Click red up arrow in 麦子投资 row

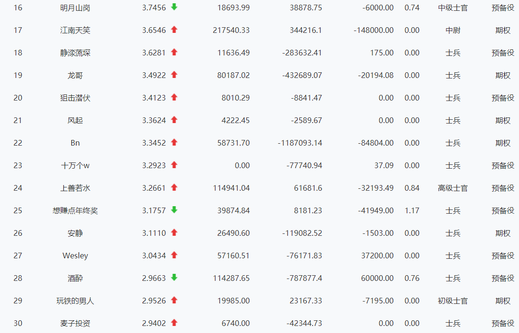click(174, 322)
